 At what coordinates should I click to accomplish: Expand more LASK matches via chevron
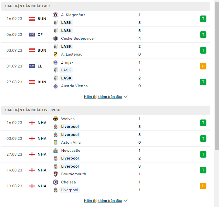click(x=126, y=97)
